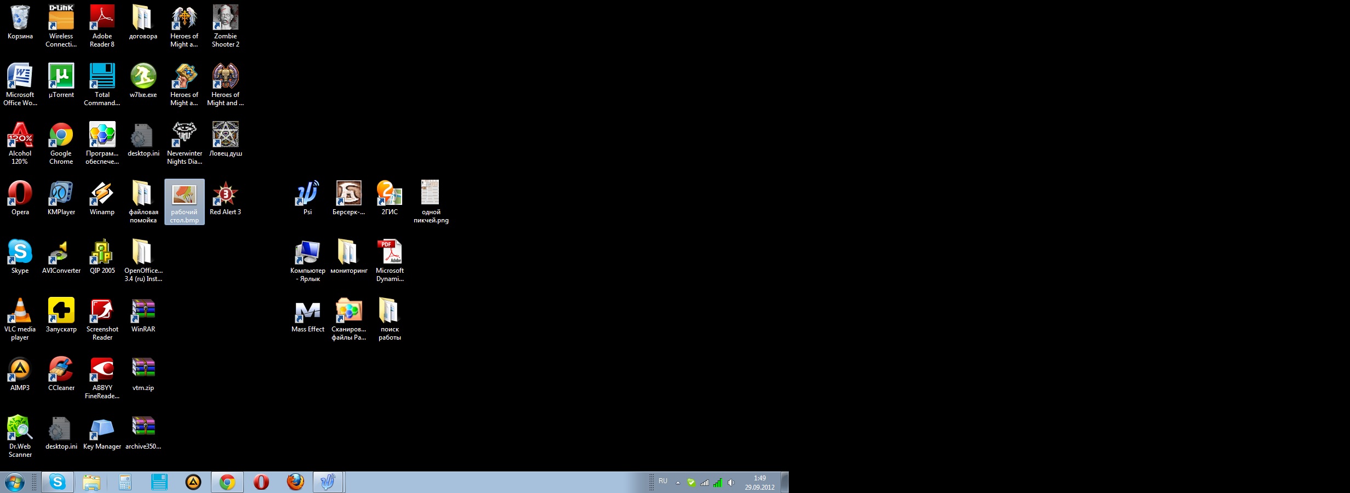Select the Psi shortcut on the desktop
Viewport: 1350px width, 493px height.
pyautogui.click(x=308, y=198)
